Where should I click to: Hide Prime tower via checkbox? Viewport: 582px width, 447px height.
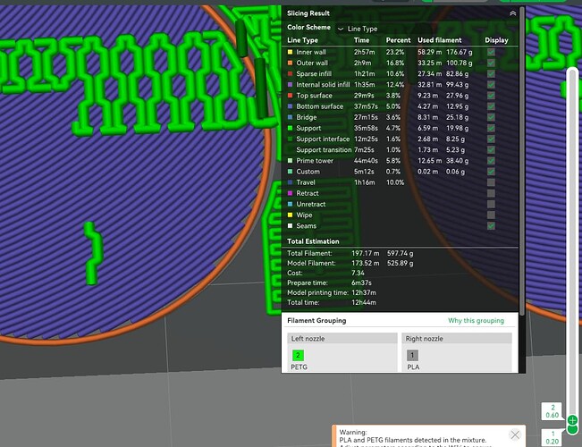point(491,161)
